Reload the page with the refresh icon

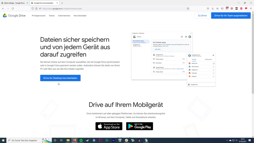(x=13, y=8)
